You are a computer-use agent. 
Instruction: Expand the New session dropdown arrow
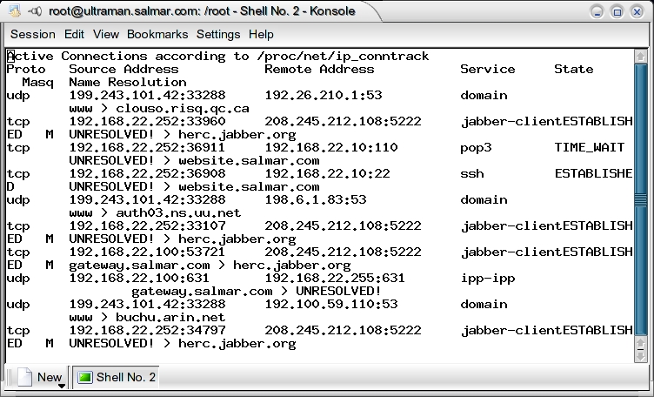pyautogui.click(x=62, y=385)
